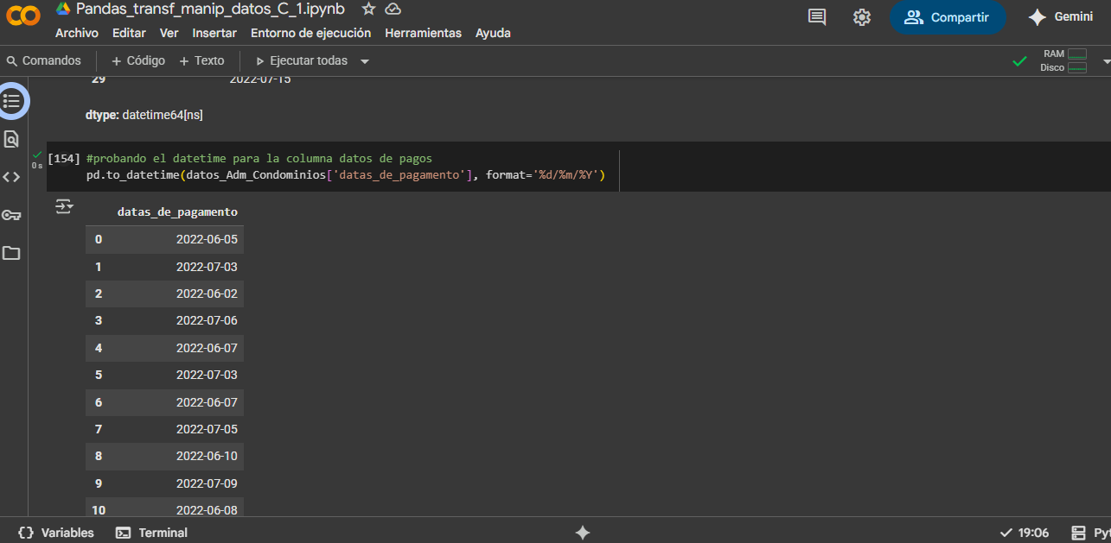Add a new Texto cell

201,60
